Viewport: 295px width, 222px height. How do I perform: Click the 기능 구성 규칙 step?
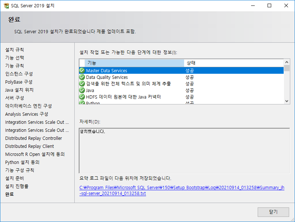[x=19, y=171]
